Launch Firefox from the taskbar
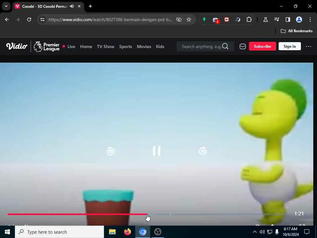Viewport: 317px width, 238px height. click(127, 232)
